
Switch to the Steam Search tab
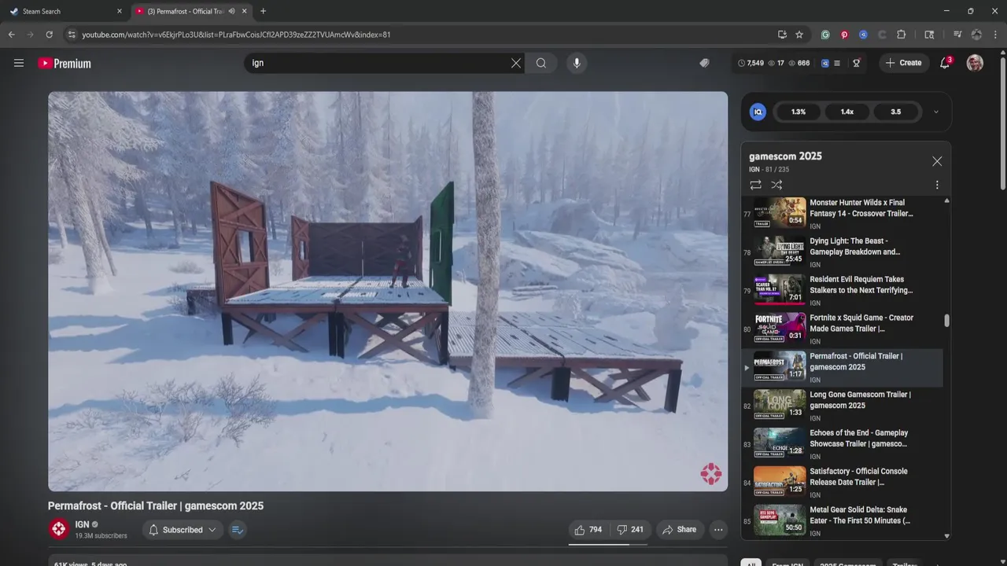[61, 11]
